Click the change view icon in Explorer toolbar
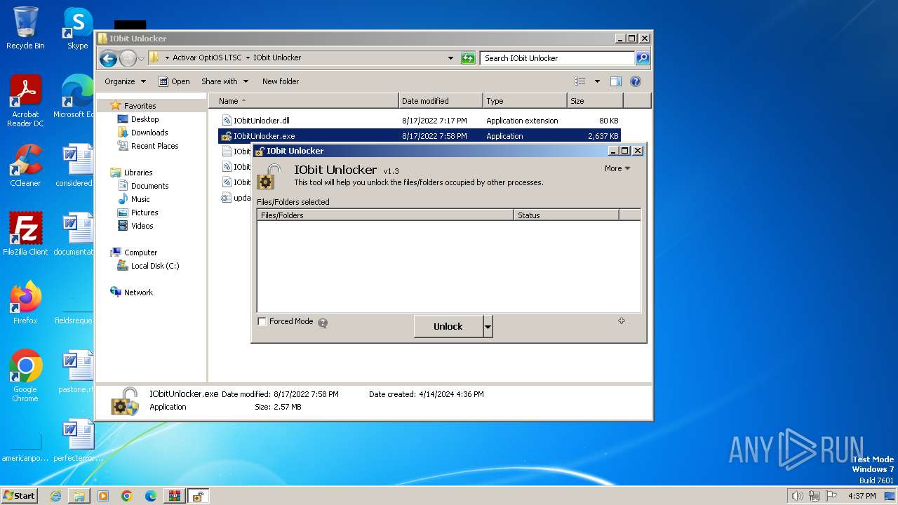Image resolution: width=898 pixels, height=505 pixels. [580, 81]
